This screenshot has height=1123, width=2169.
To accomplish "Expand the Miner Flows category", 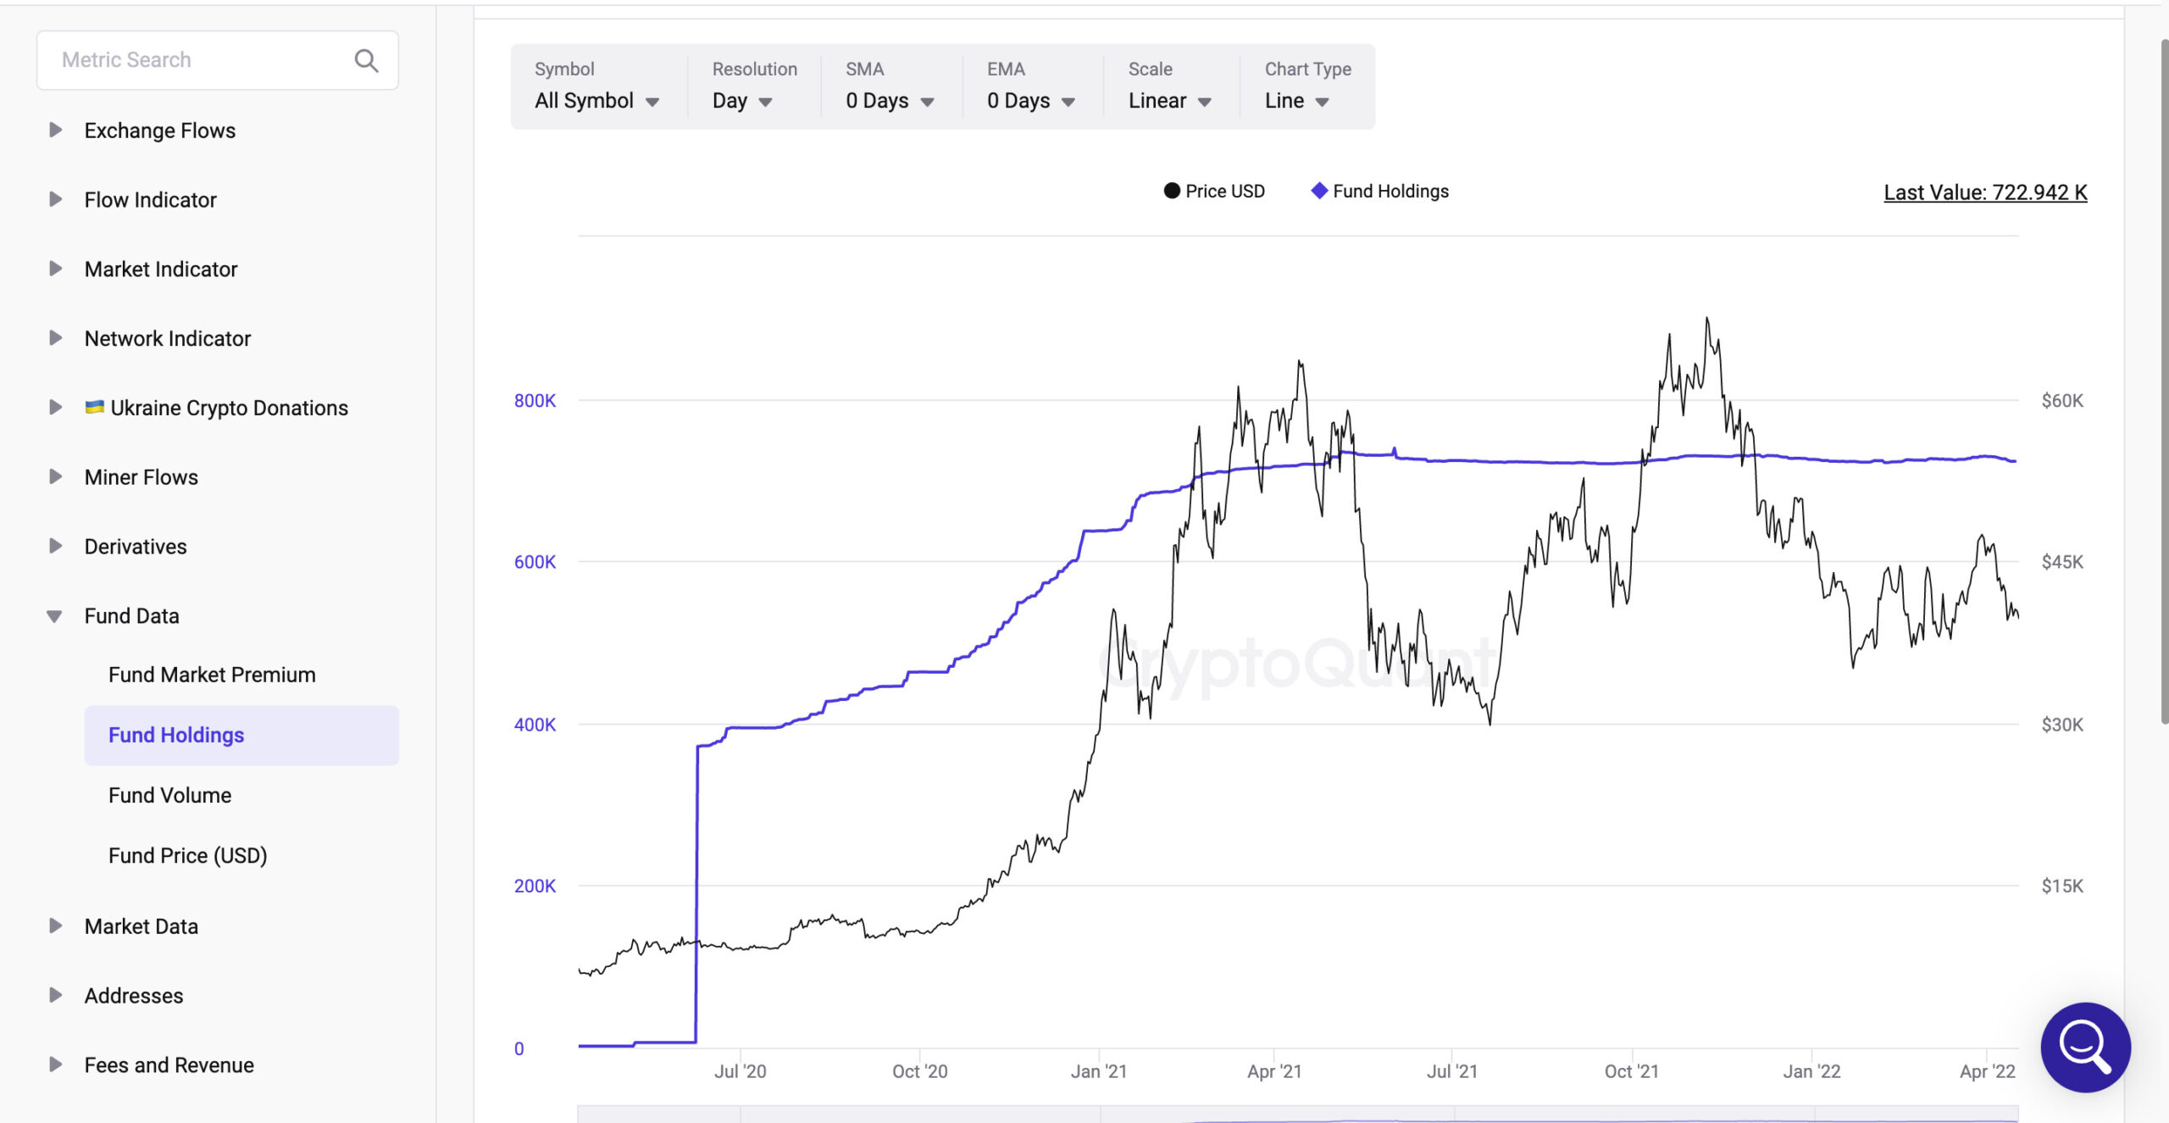I will point(56,476).
